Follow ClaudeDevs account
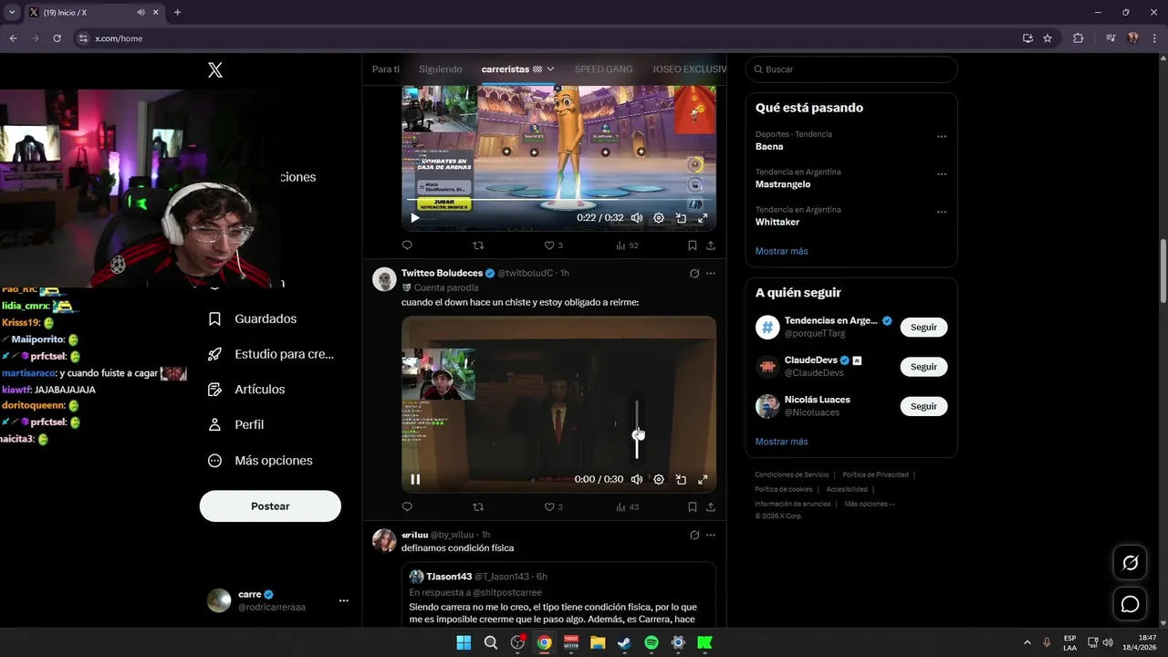Image resolution: width=1168 pixels, height=657 pixels. 923,367
